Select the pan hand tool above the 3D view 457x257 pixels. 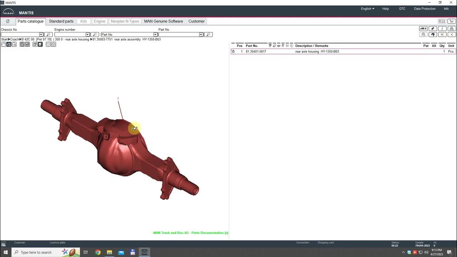[4, 44]
